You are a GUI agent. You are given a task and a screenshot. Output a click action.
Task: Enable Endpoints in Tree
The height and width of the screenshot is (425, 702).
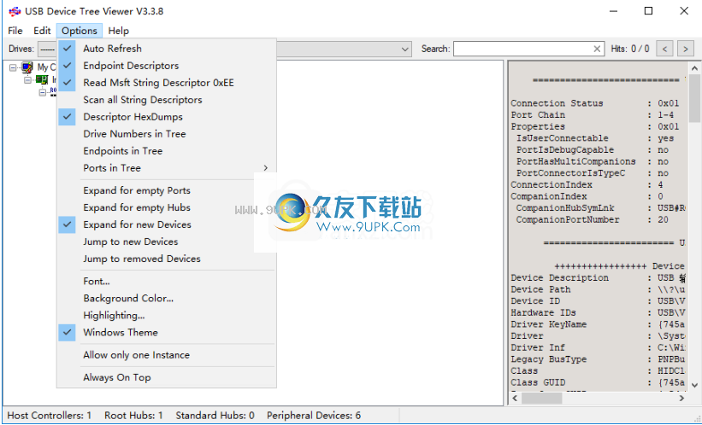point(167,150)
